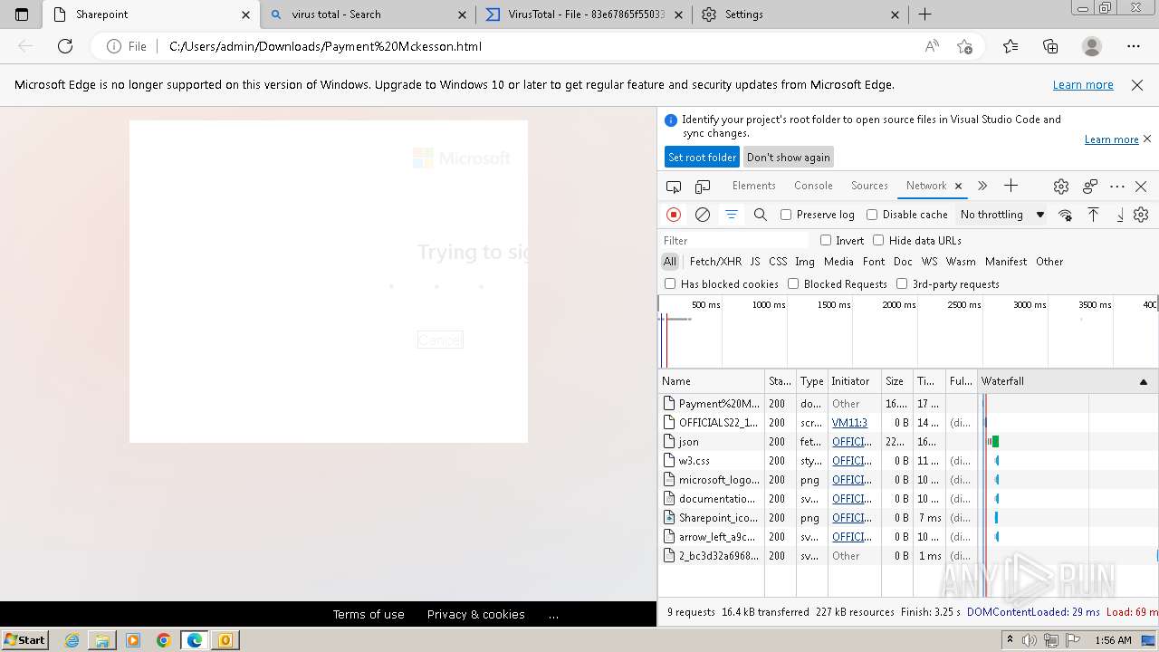Open the No throttling dropdown
This screenshot has height=652, width=1159.
pyautogui.click(x=1002, y=215)
